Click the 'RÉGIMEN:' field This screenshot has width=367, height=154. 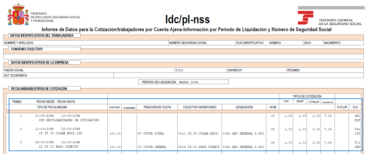(x=325, y=70)
